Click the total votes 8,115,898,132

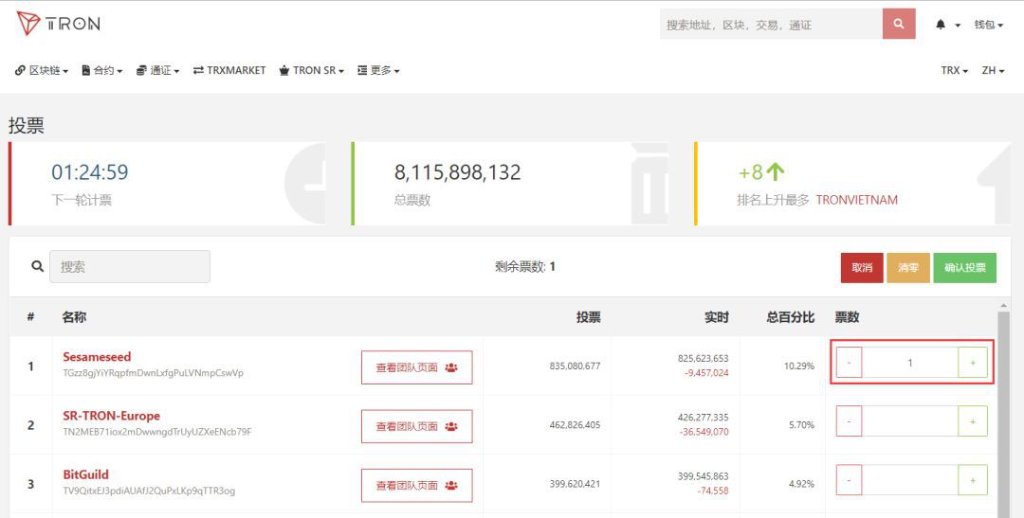[x=457, y=172]
